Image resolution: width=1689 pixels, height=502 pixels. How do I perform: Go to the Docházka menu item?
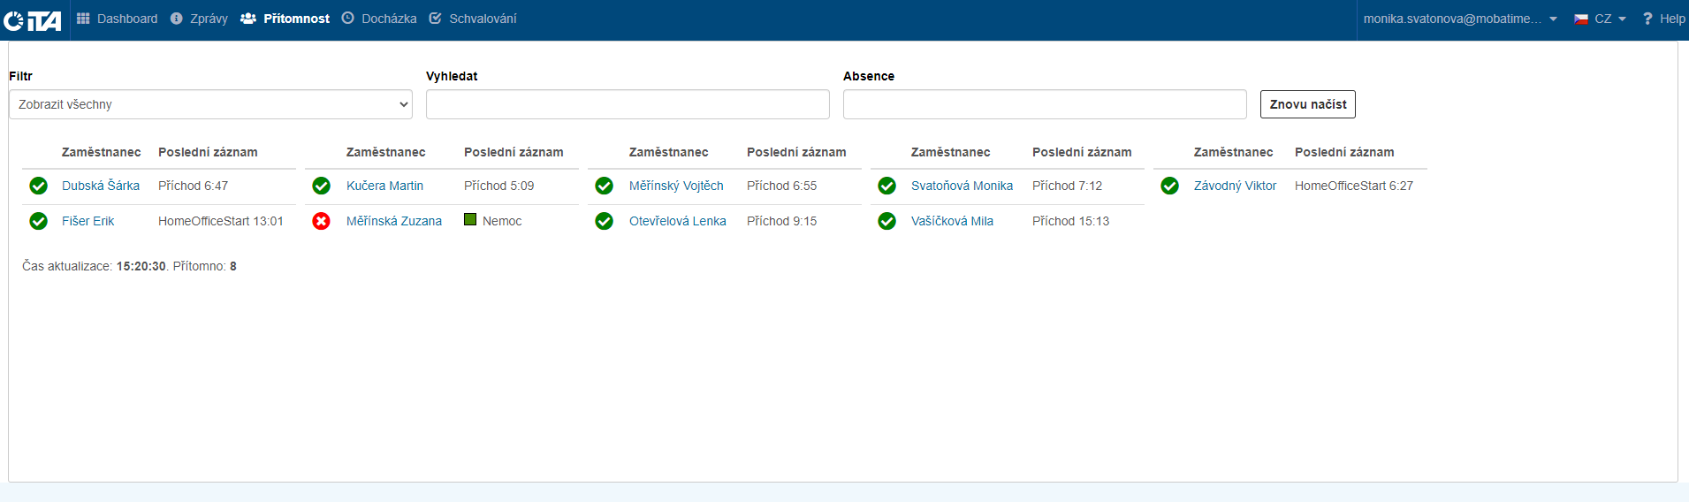point(389,19)
